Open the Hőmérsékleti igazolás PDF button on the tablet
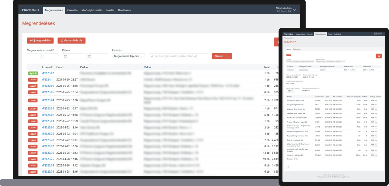Viewport: 389px width, 186px height. [x=291, y=91]
